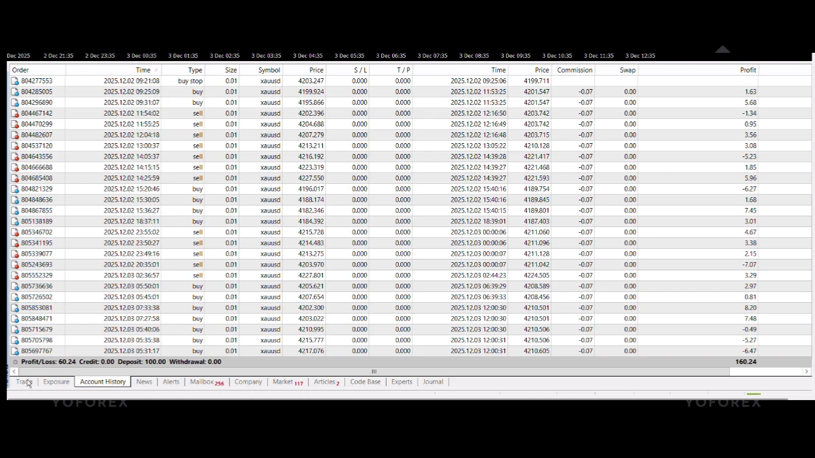Image resolution: width=815 pixels, height=458 pixels.
Task: Open the Mailbox tab with 256 unread items
Action: [x=202, y=382]
